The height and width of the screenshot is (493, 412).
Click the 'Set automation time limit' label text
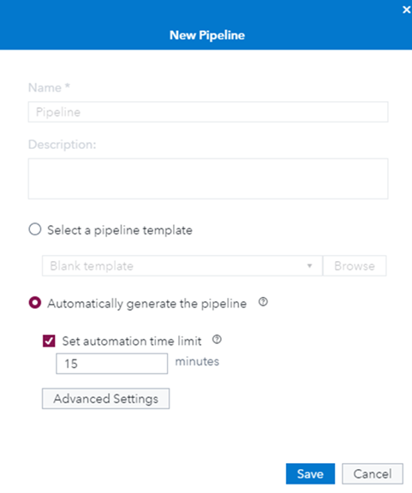pos(132,342)
